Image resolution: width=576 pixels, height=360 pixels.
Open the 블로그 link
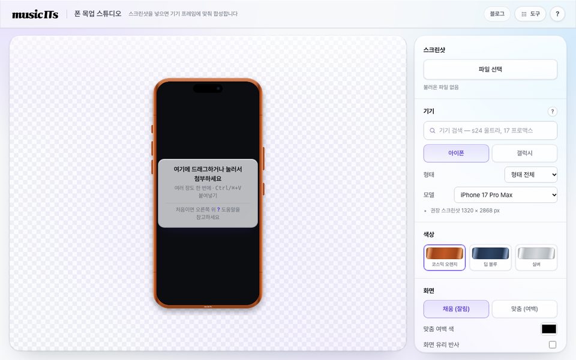[497, 14]
